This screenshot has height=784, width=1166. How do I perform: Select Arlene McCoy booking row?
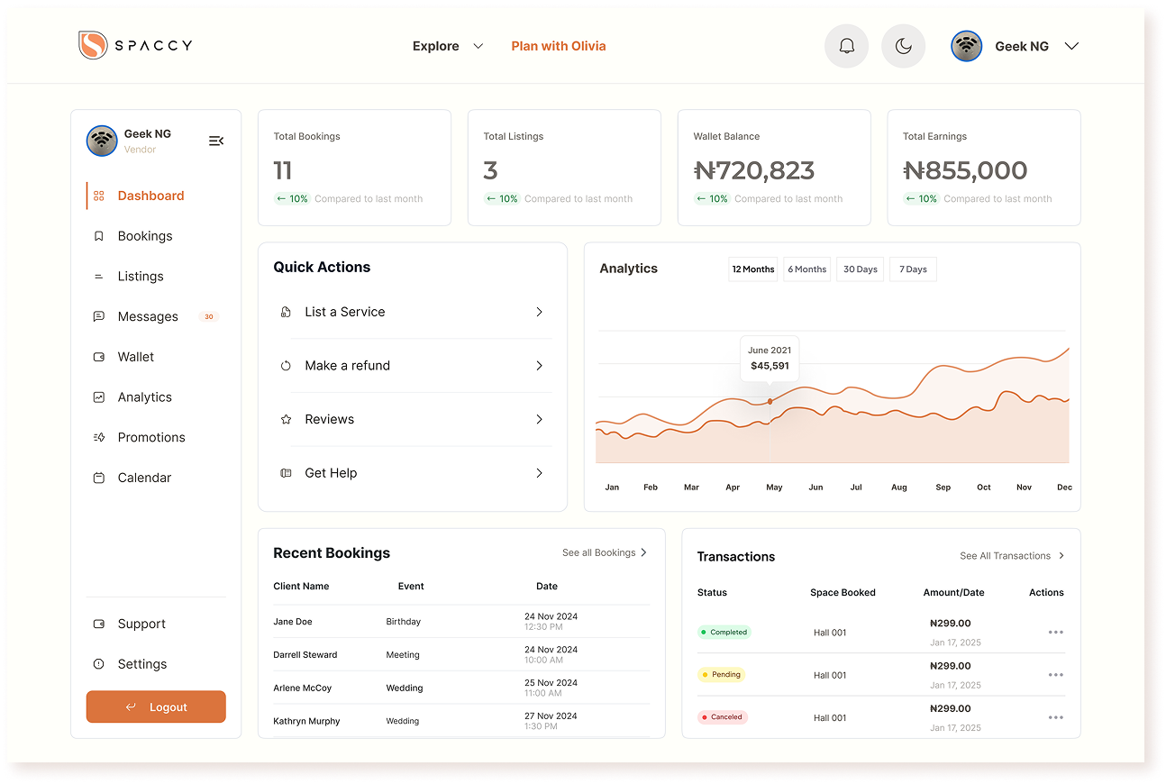coord(461,688)
